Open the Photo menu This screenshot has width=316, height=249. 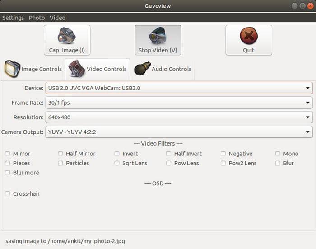[x=37, y=18]
